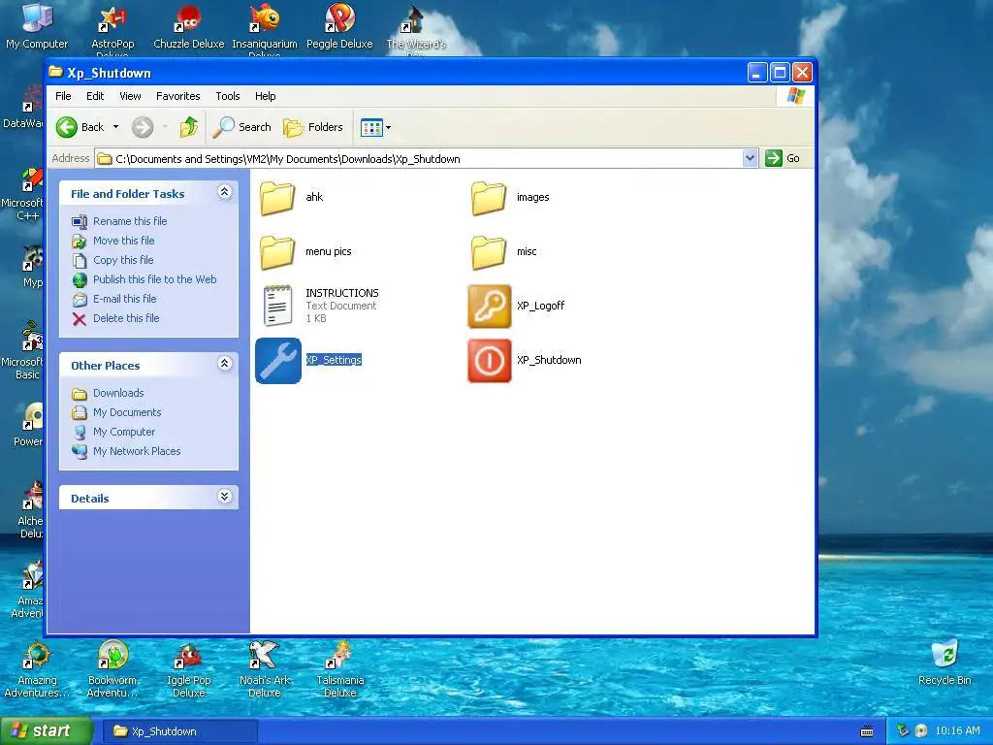
Task: Select the red XP_Shutdown power icon
Action: point(489,361)
